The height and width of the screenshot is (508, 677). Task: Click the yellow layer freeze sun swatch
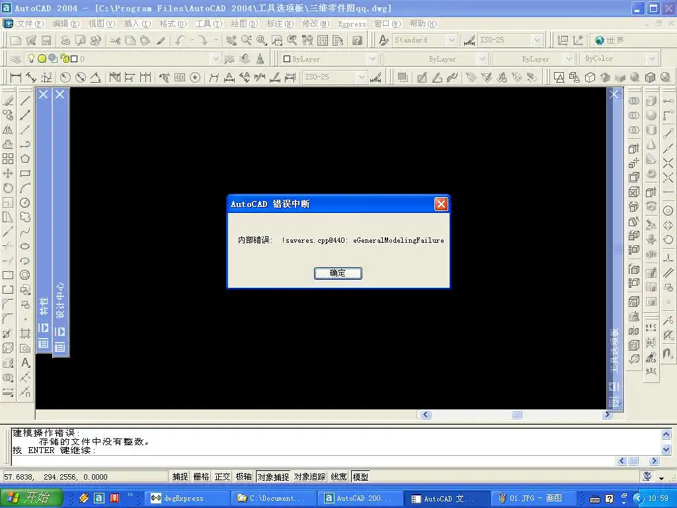[42, 59]
